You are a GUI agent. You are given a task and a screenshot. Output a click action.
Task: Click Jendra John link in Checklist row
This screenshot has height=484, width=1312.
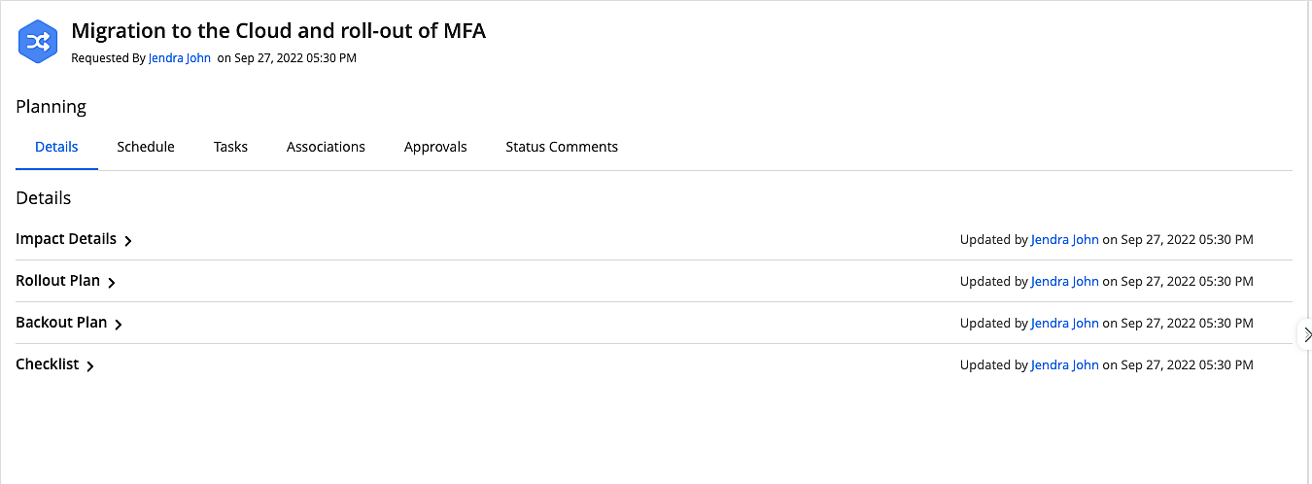(1064, 364)
